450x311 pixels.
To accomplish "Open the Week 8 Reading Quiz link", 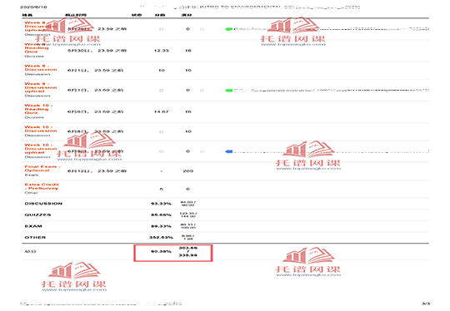I will click(x=37, y=48).
